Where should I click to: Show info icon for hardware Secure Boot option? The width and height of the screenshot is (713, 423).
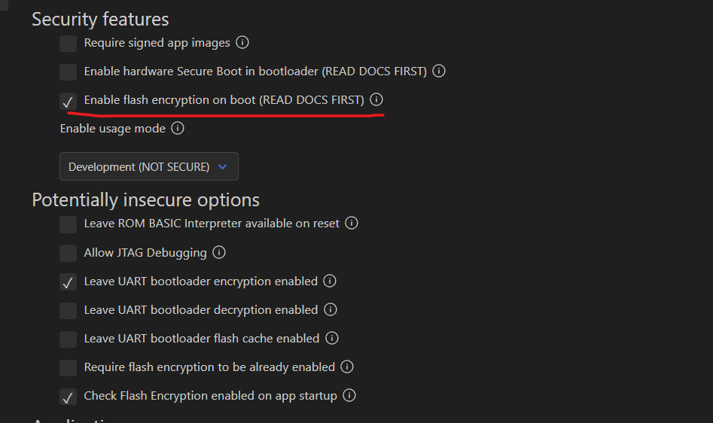pos(439,71)
